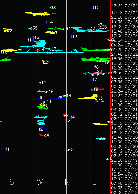Viewport: 138px width, 194px height.
Task: Select the c21 yellow marker
Action: [x=44, y=61]
